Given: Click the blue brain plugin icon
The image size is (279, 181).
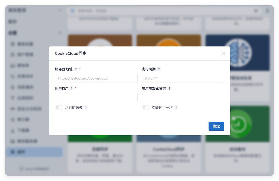Looking at the screenshot, I should [x=237, y=53].
